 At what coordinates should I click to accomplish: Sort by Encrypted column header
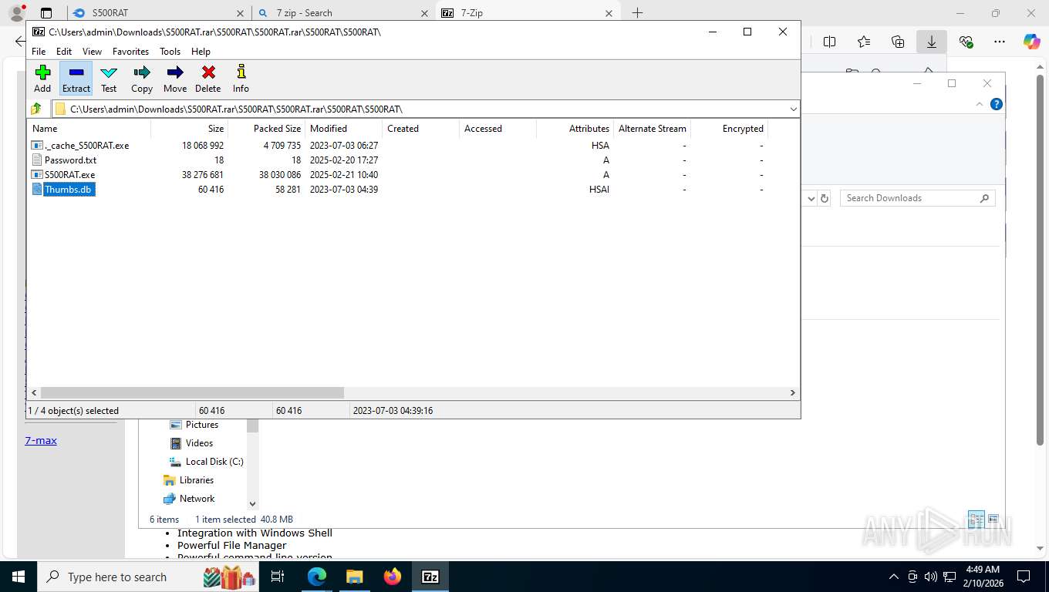click(x=729, y=129)
